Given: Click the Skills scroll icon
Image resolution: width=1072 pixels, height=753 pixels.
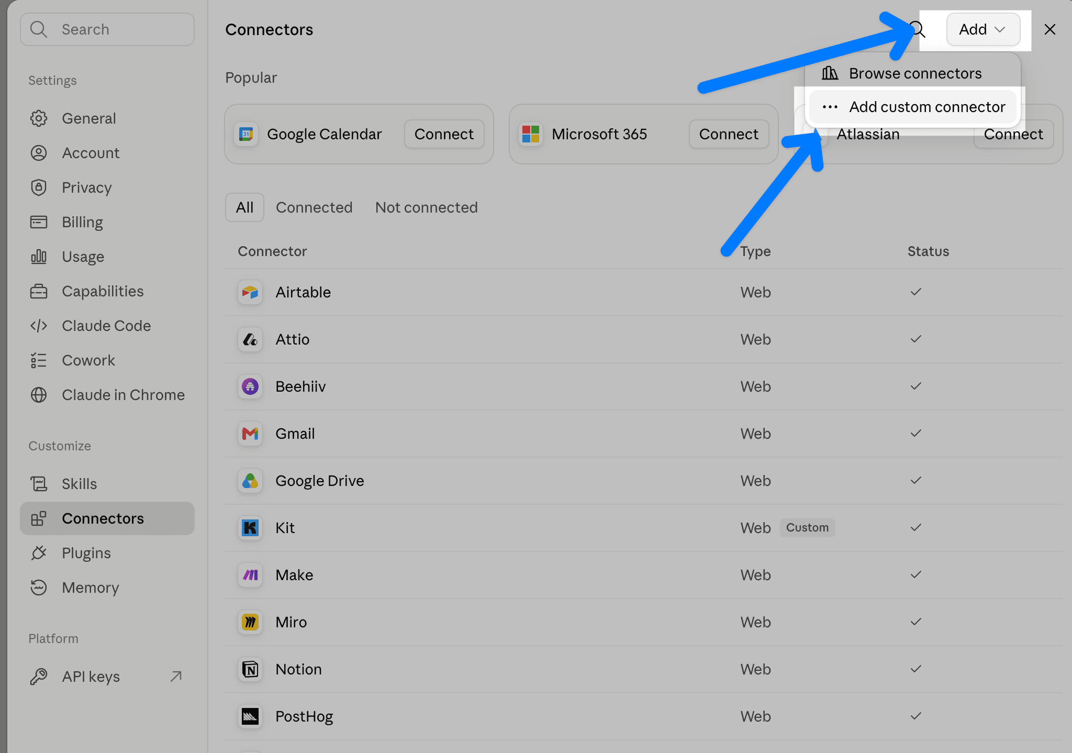Looking at the screenshot, I should click(39, 484).
